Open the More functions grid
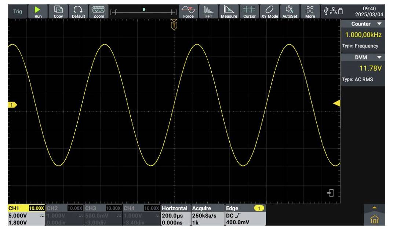393x230 pixels. click(310, 10)
